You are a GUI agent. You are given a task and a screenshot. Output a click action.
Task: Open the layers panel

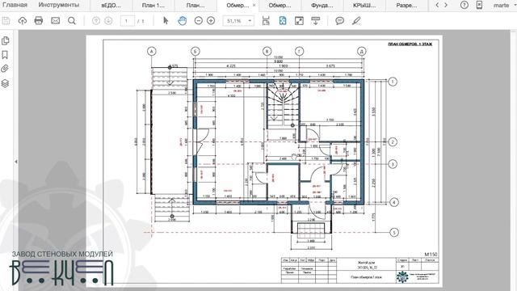tap(5, 83)
